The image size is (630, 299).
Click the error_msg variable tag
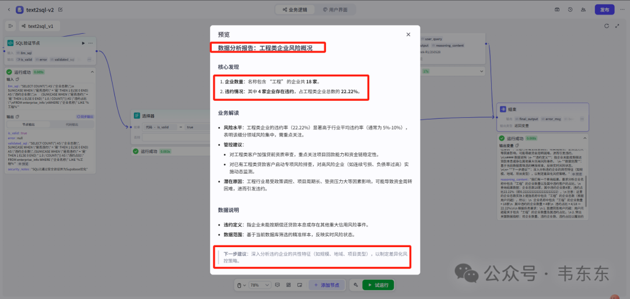point(552,119)
